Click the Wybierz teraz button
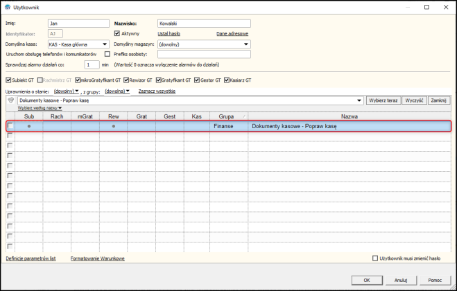Image resolution: width=457 pixels, height=291 pixels. 383,100
